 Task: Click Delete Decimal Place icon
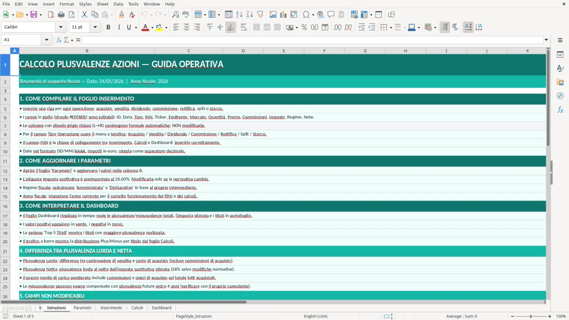pyautogui.click(x=348, y=27)
